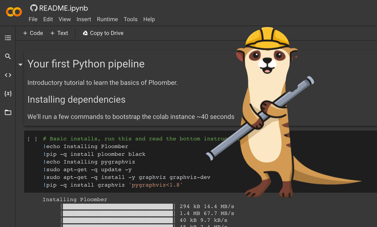
Task: Click the GitHub icon beside README.ipynb
Action: coord(34,8)
